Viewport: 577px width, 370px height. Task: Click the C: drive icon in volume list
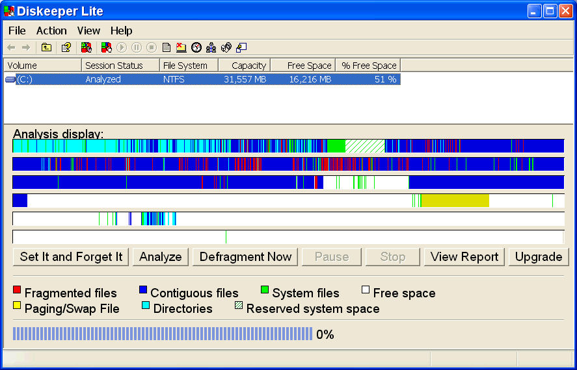click(x=10, y=79)
